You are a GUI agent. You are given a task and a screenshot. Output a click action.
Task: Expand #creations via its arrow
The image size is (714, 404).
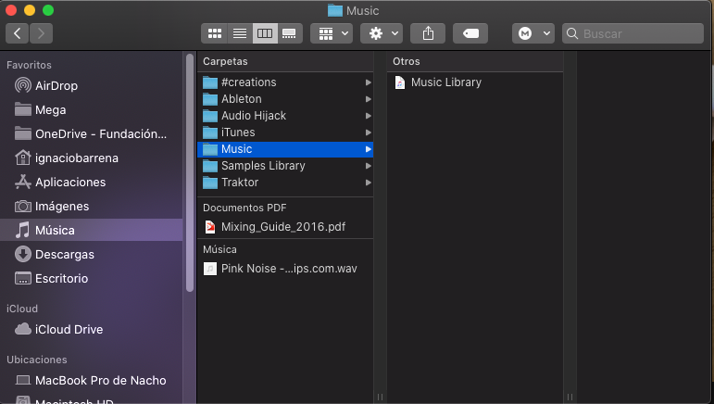[368, 82]
